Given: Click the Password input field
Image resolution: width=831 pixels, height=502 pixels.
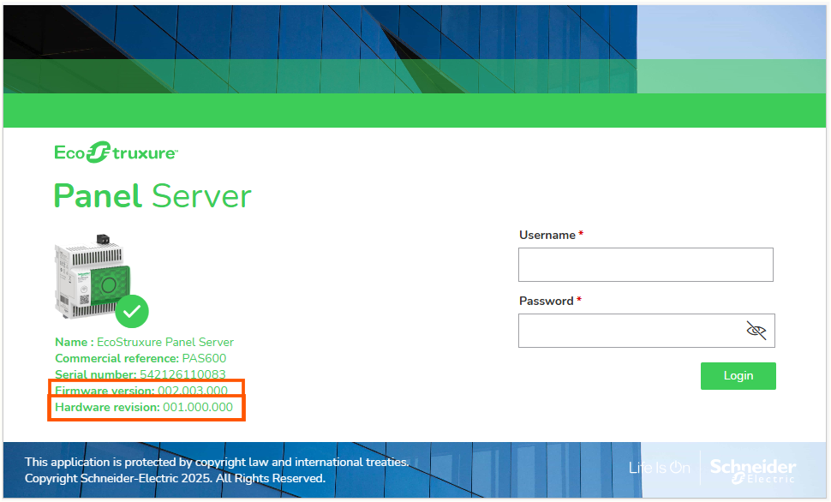Looking at the screenshot, I should 646,331.
